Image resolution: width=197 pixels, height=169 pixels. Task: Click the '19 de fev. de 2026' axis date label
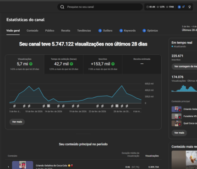[78, 112]
